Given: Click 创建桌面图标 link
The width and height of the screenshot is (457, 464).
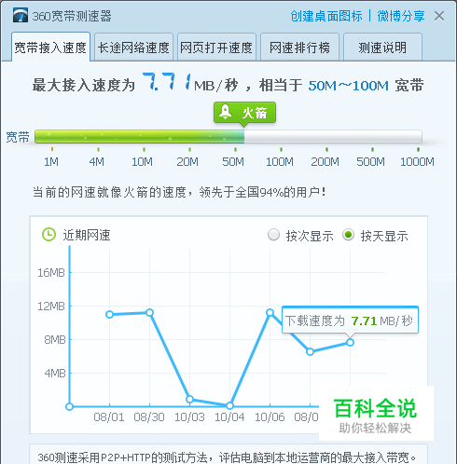Looking at the screenshot, I should click(x=326, y=16).
